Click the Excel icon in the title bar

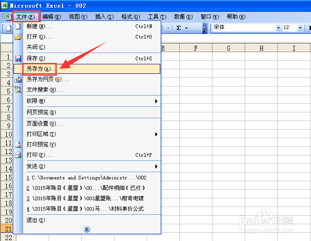pos(5,5)
